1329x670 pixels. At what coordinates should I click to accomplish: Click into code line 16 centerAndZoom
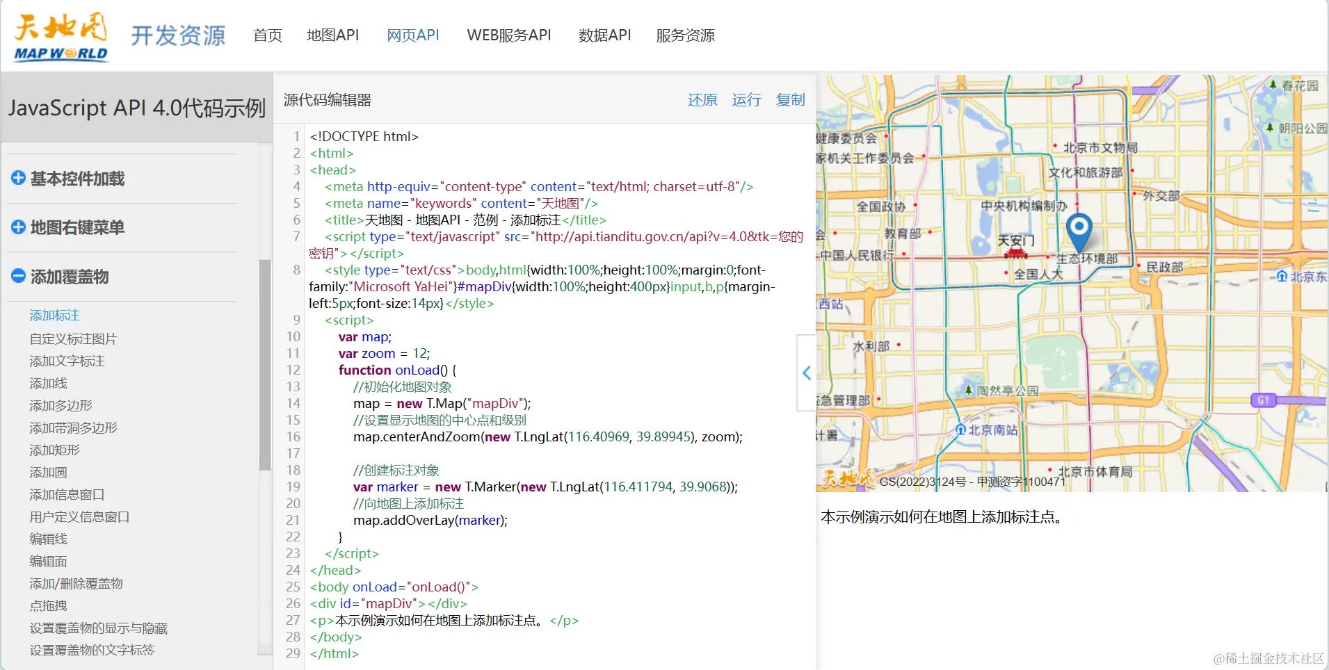[x=548, y=437]
